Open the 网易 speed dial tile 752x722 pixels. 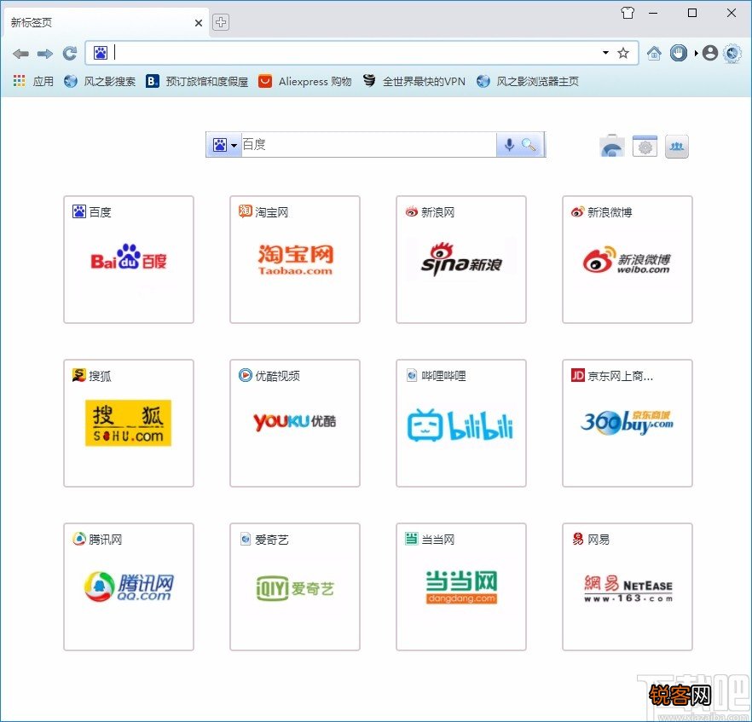point(628,586)
